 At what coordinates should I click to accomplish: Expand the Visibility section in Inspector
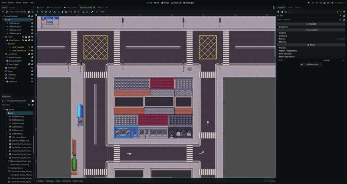point(311,33)
